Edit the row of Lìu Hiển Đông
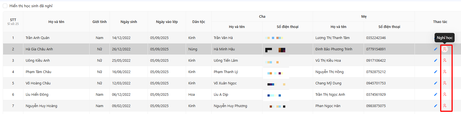The height and width of the screenshot is (114, 461). [x=435, y=94]
